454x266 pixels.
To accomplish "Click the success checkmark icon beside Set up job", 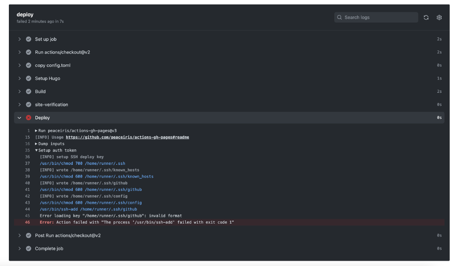I will tap(29, 39).
